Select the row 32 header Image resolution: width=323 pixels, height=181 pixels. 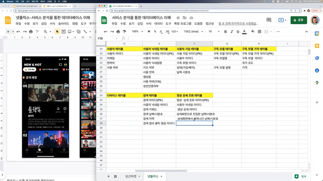101,96
